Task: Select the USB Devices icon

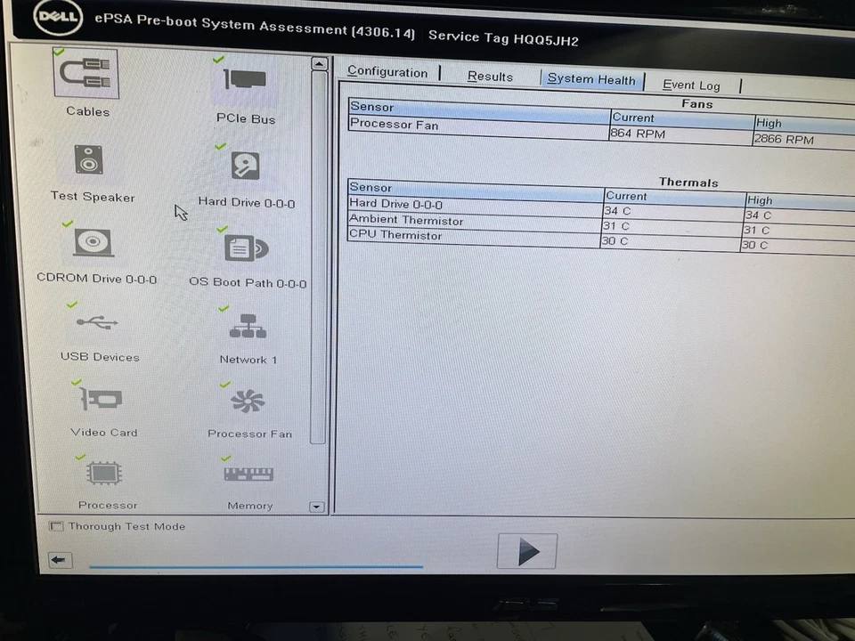Action: tap(97, 323)
